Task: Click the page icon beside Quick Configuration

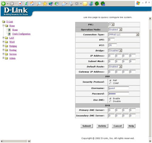Action: (x=9, y=34)
